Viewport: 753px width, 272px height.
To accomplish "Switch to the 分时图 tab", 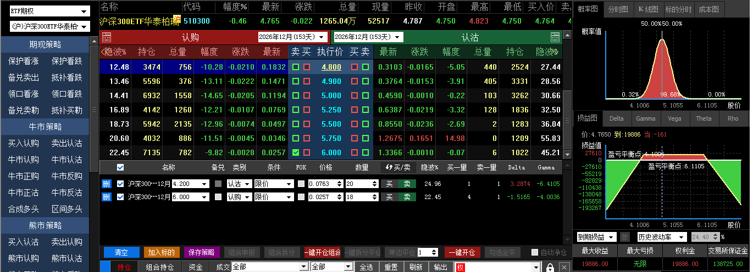I will pos(618,9).
